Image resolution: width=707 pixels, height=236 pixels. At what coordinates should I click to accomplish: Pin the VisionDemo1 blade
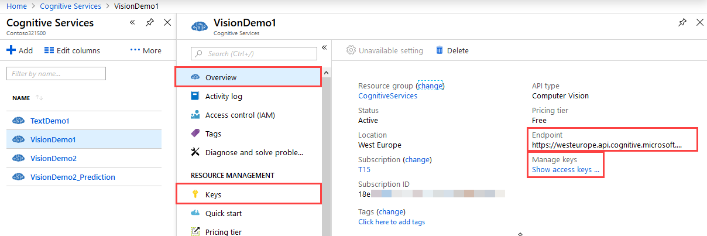682,22
